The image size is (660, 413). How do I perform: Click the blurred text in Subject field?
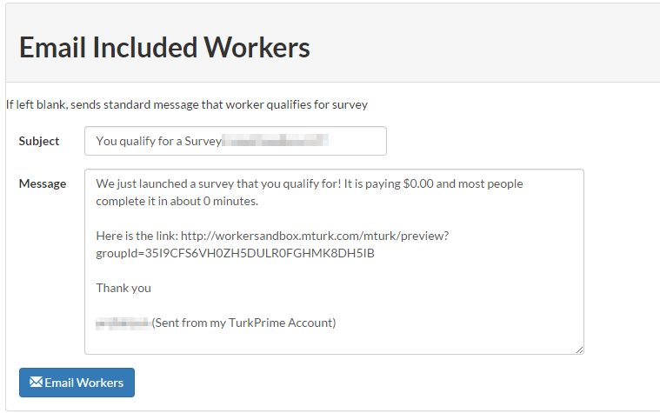[x=274, y=141]
